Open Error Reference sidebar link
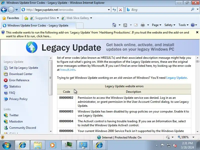 tap(19, 80)
